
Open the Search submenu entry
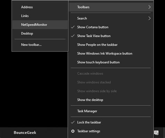(111, 18)
